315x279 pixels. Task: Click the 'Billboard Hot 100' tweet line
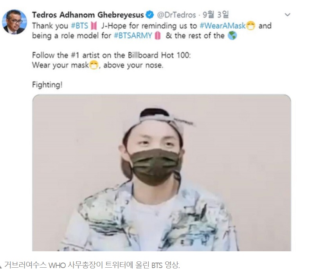click(x=111, y=55)
